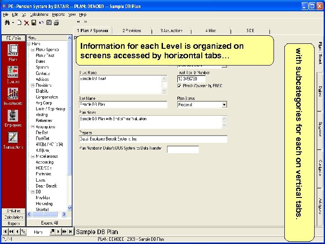The width and height of the screenshot is (325, 244).
Task: Switch to the 5 DB tab
Action: [250, 31]
